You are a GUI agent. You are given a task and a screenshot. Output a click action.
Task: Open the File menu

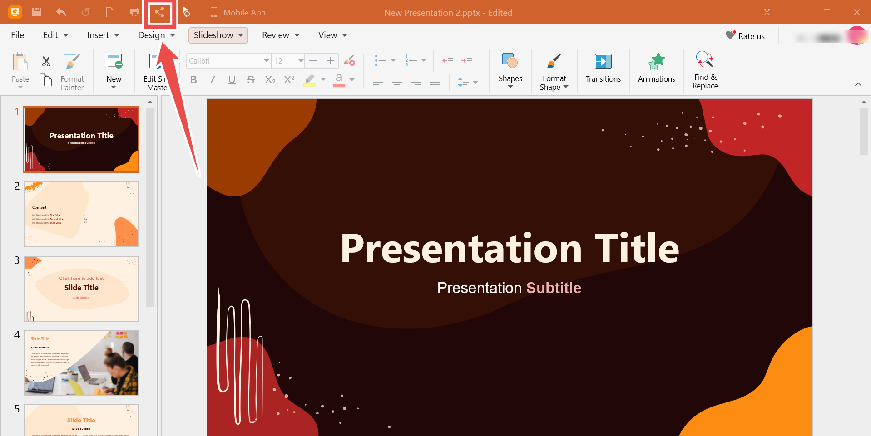[18, 35]
